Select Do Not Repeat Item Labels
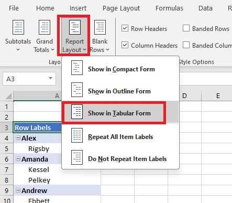Screen dimensions: 232x203 (x=120, y=159)
